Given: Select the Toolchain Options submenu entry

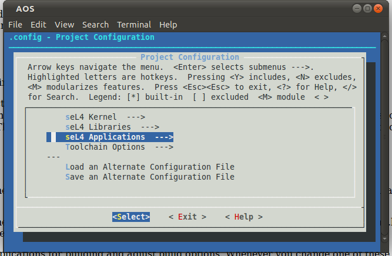Looking at the screenshot, I should pos(119,147).
